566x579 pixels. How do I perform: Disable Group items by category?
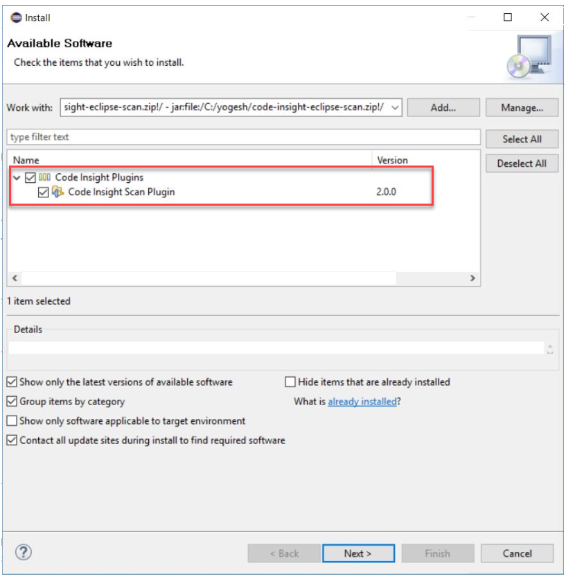[12, 401]
